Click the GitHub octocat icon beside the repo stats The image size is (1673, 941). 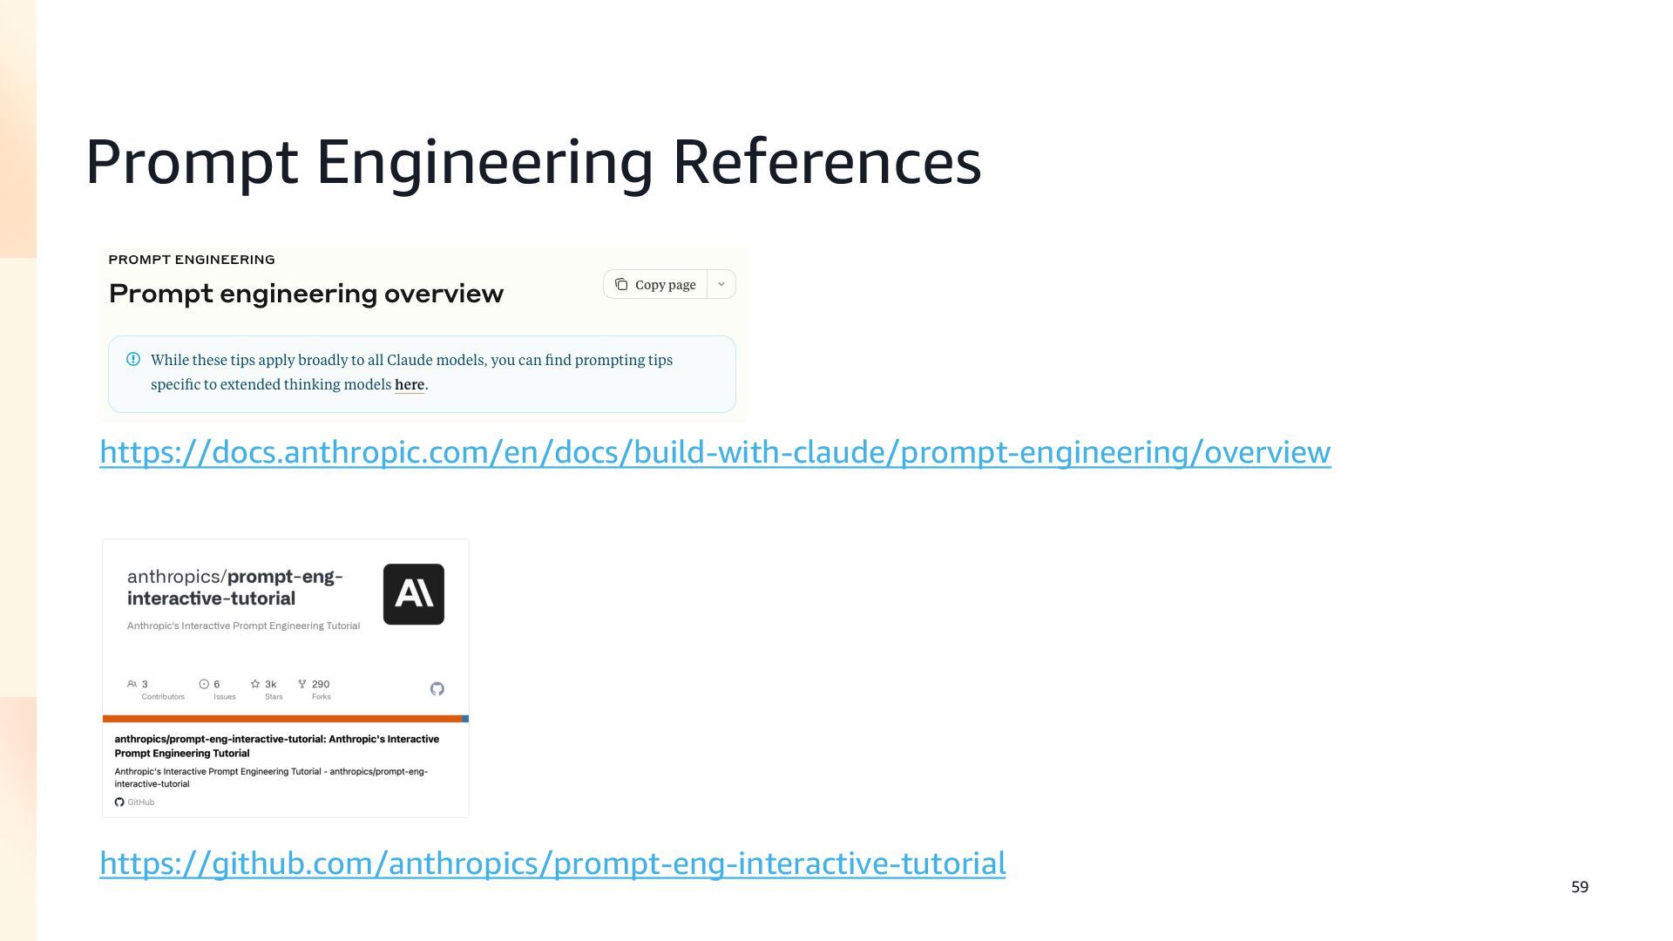pyautogui.click(x=437, y=689)
